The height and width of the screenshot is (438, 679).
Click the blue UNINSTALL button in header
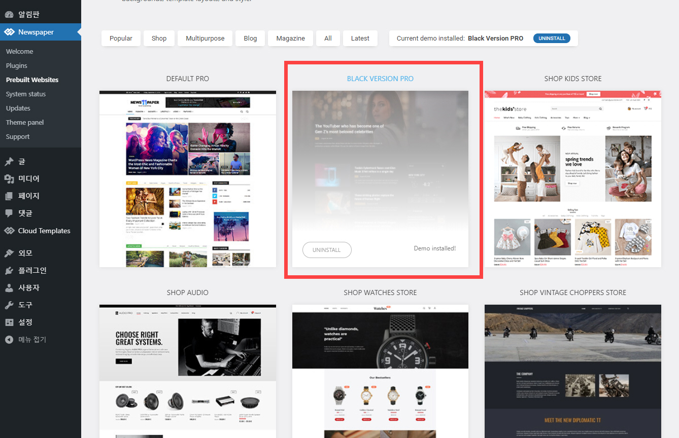pyautogui.click(x=552, y=38)
